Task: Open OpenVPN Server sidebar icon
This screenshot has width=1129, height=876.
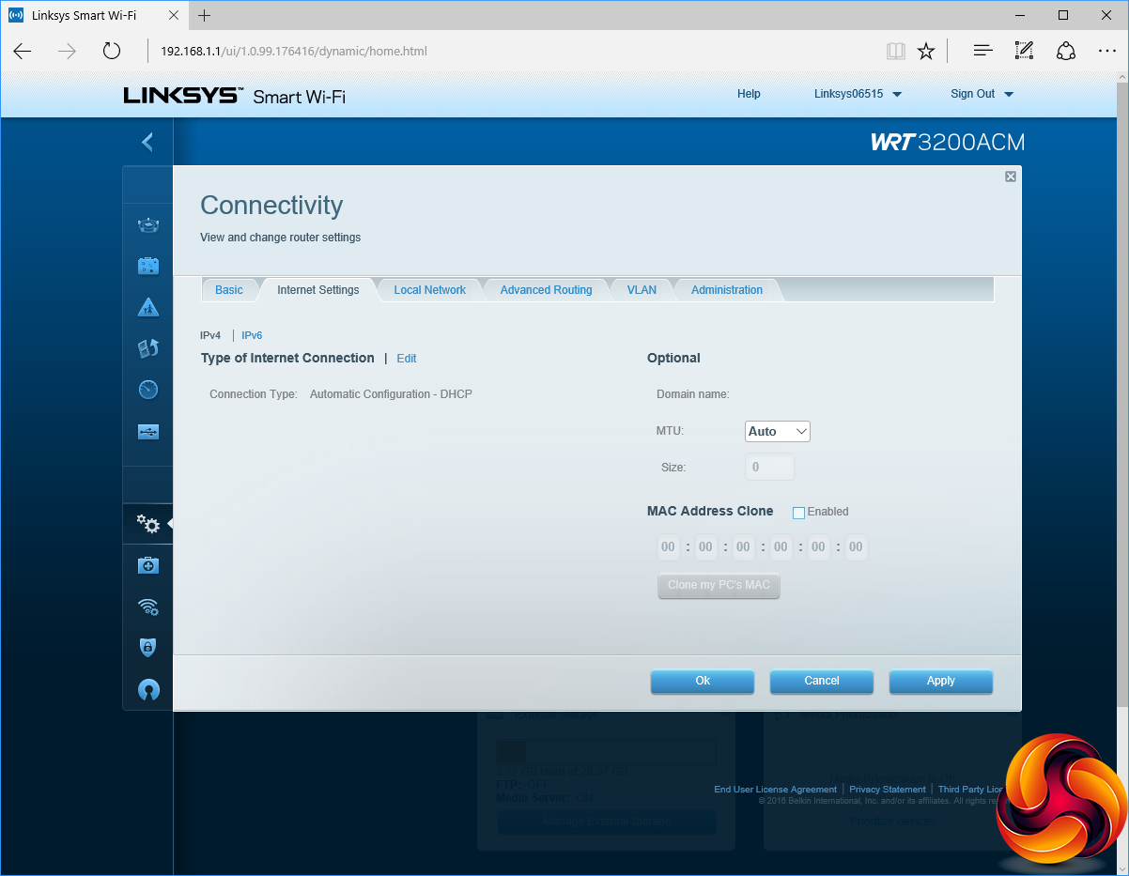Action: [x=147, y=690]
